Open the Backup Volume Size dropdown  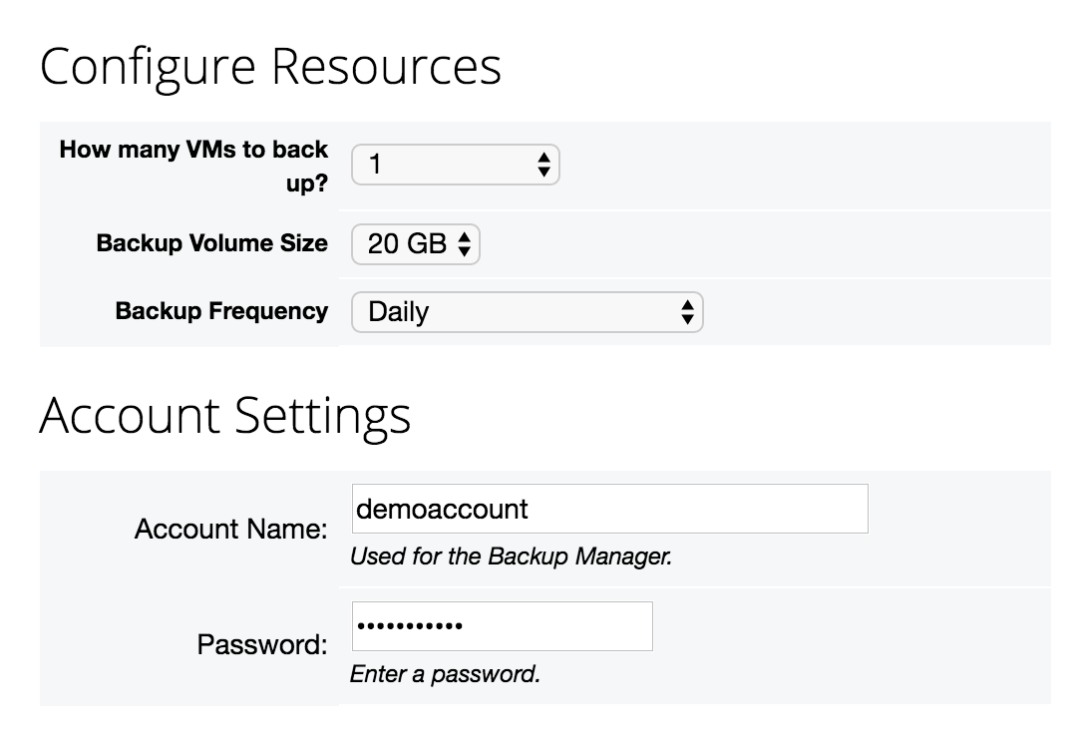pyautogui.click(x=415, y=244)
